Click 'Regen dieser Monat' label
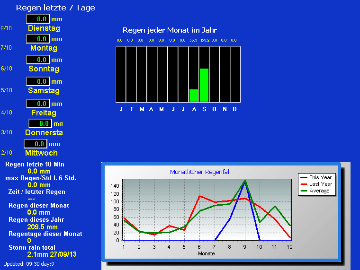This screenshot has width=360, height=270. 38,206
